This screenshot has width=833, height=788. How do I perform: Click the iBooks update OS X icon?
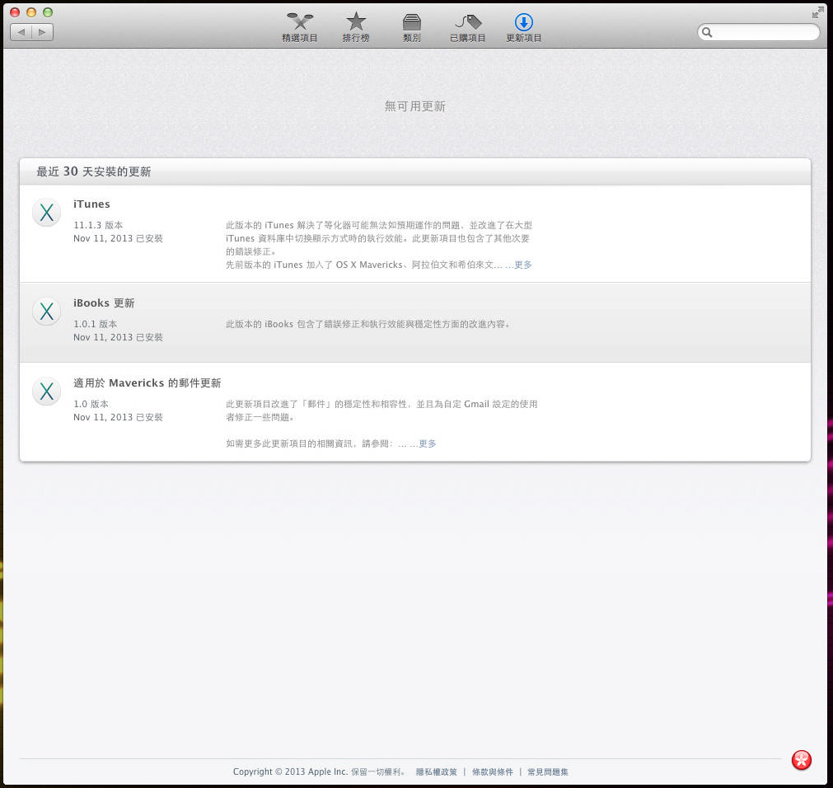click(x=47, y=312)
